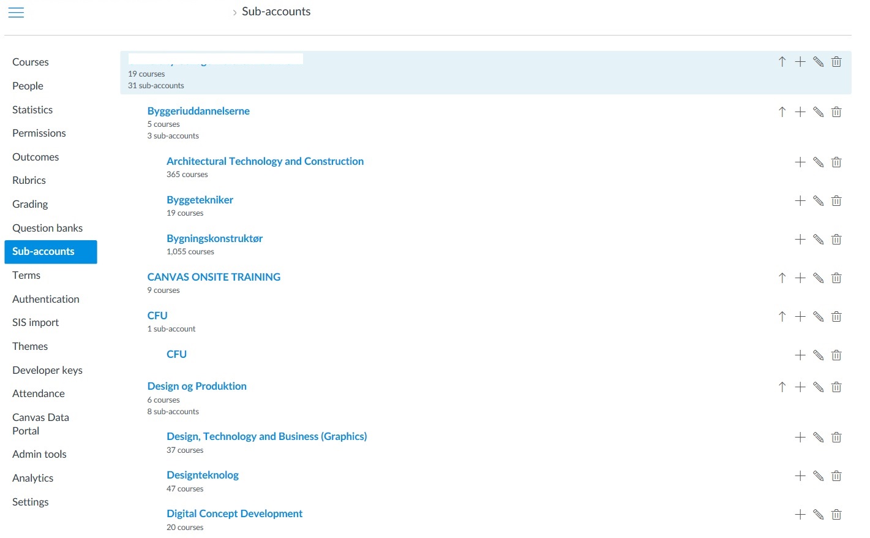Collapse the top-level CFU sub-account list
This screenshot has height=538, width=870.
[x=782, y=317]
